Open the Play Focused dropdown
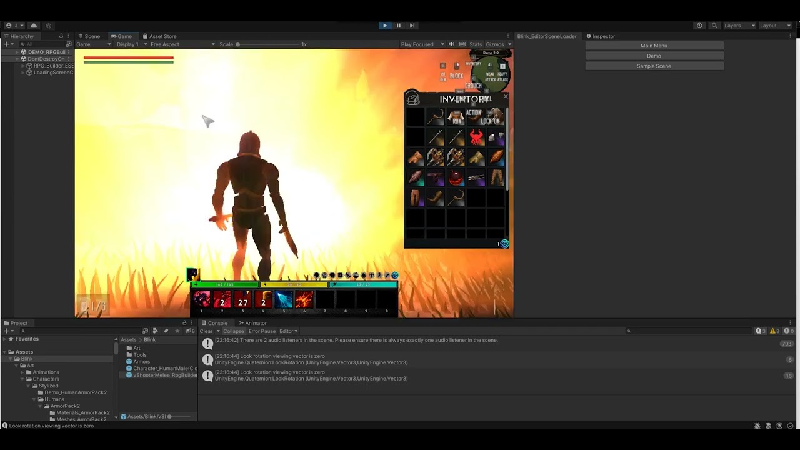Screen dimensions: 800x450 422,44
